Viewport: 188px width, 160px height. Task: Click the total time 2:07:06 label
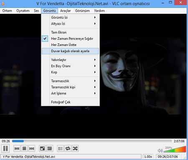tap(179, 141)
